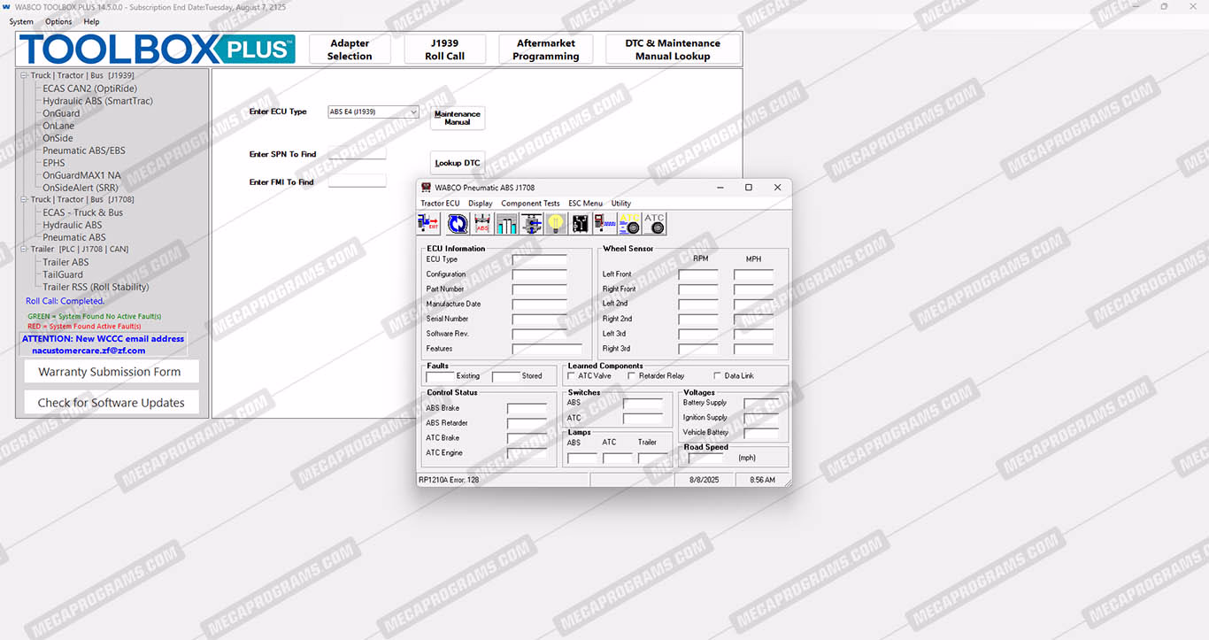Maximize the WABCO Pneumatic ABS J1708 window
1209x640 pixels.
[x=748, y=188]
